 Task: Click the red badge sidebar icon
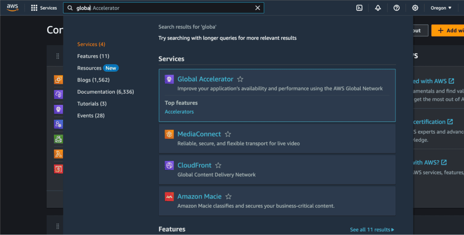[x=58, y=169]
